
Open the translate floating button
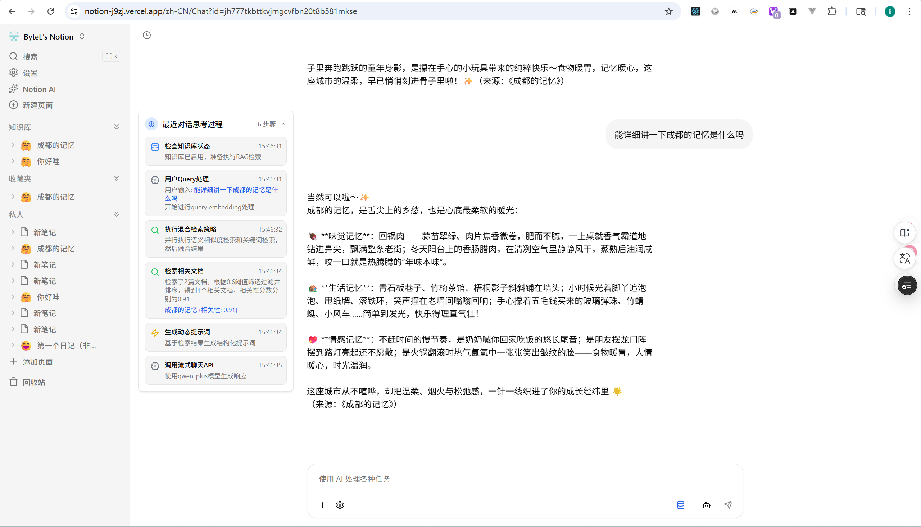[x=905, y=258]
